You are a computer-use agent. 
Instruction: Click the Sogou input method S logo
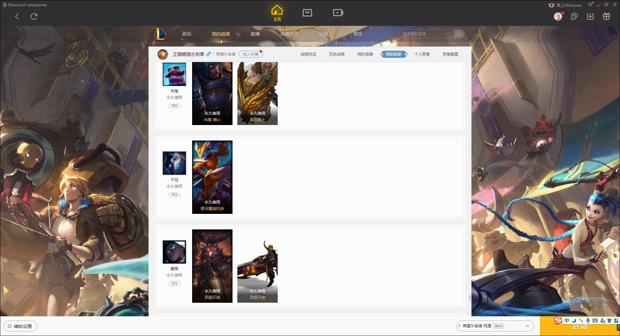558,320
